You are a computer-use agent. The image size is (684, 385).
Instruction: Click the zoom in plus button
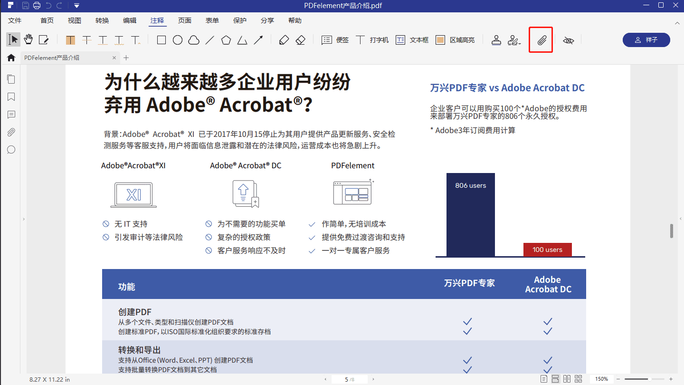(671, 379)
